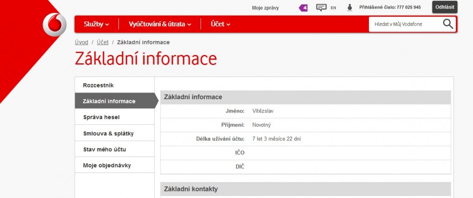Click the Vodafone logo
Image resolution: width=473 pixels, height=198 pixels.
55,24
